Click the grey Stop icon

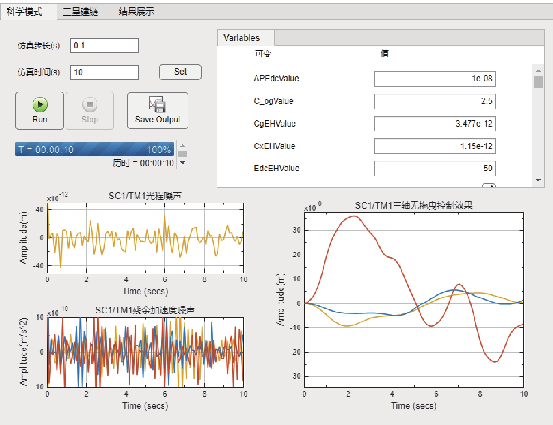point(90,105)
